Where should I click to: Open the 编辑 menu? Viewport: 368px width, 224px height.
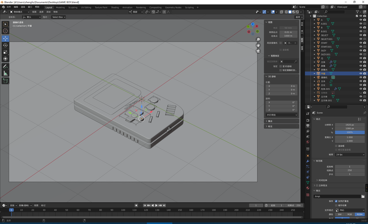16,7
